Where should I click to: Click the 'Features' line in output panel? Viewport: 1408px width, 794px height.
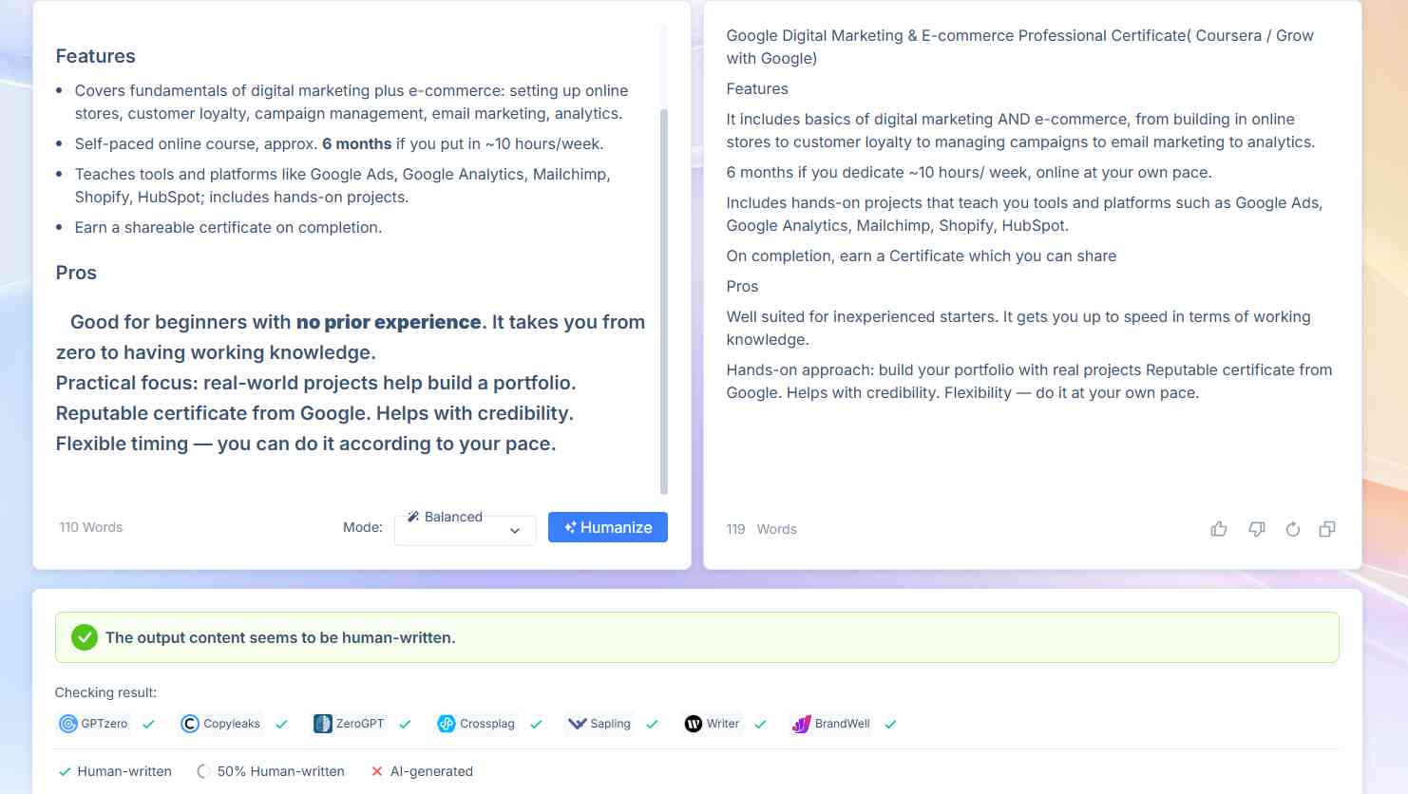(x=757, y=88)
